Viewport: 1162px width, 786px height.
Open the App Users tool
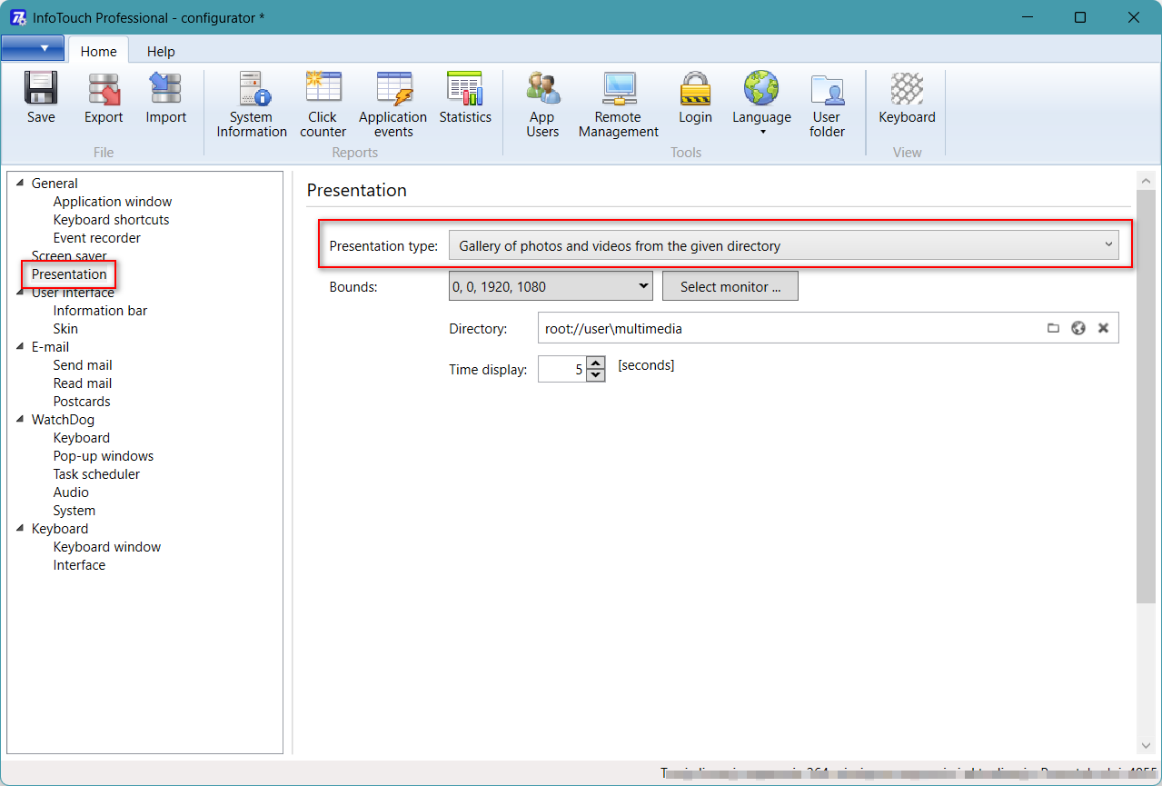point(542,104)
